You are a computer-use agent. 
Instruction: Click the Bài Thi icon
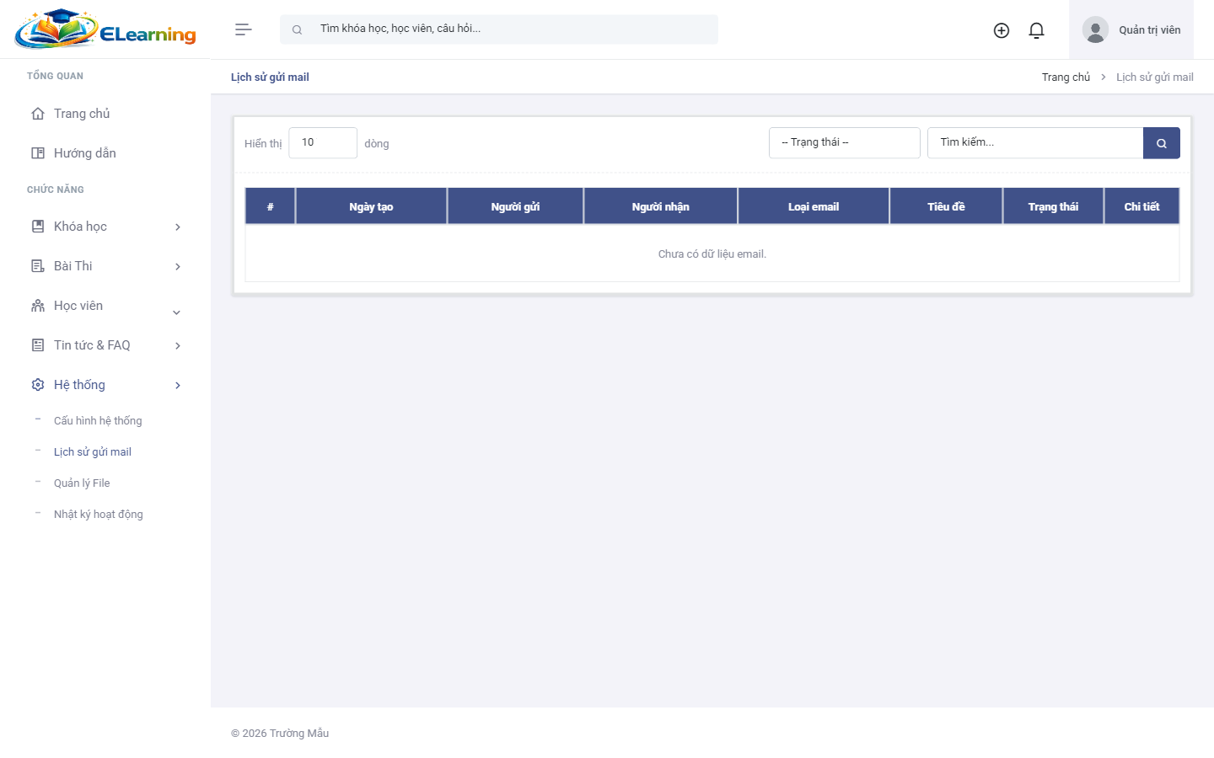pyautogui.click(x=38, y=266)
